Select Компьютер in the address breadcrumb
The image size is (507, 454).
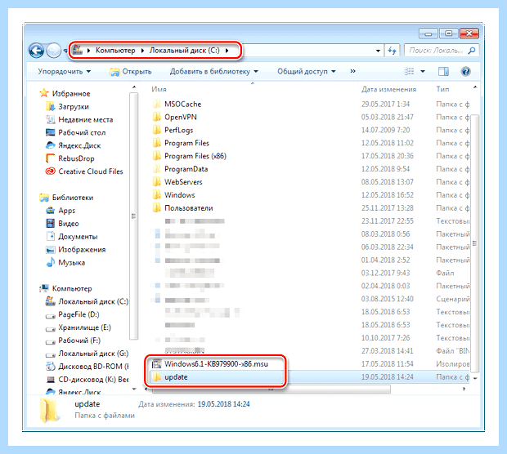coord(115,51)
